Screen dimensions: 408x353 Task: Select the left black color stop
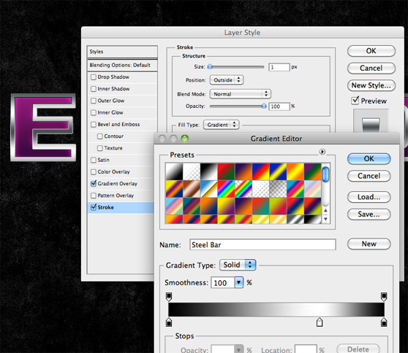coord(169,322)
